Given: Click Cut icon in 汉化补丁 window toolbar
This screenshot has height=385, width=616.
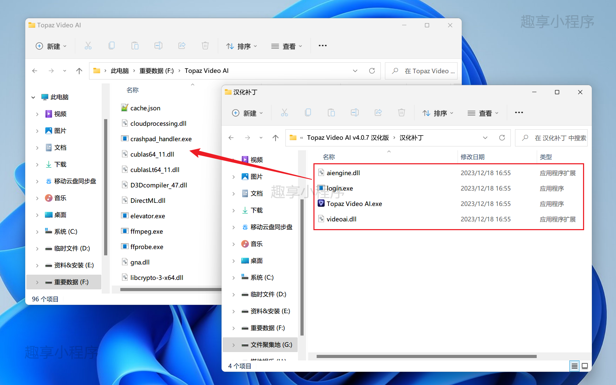Looking at the screenshot, I should (284, 113).
